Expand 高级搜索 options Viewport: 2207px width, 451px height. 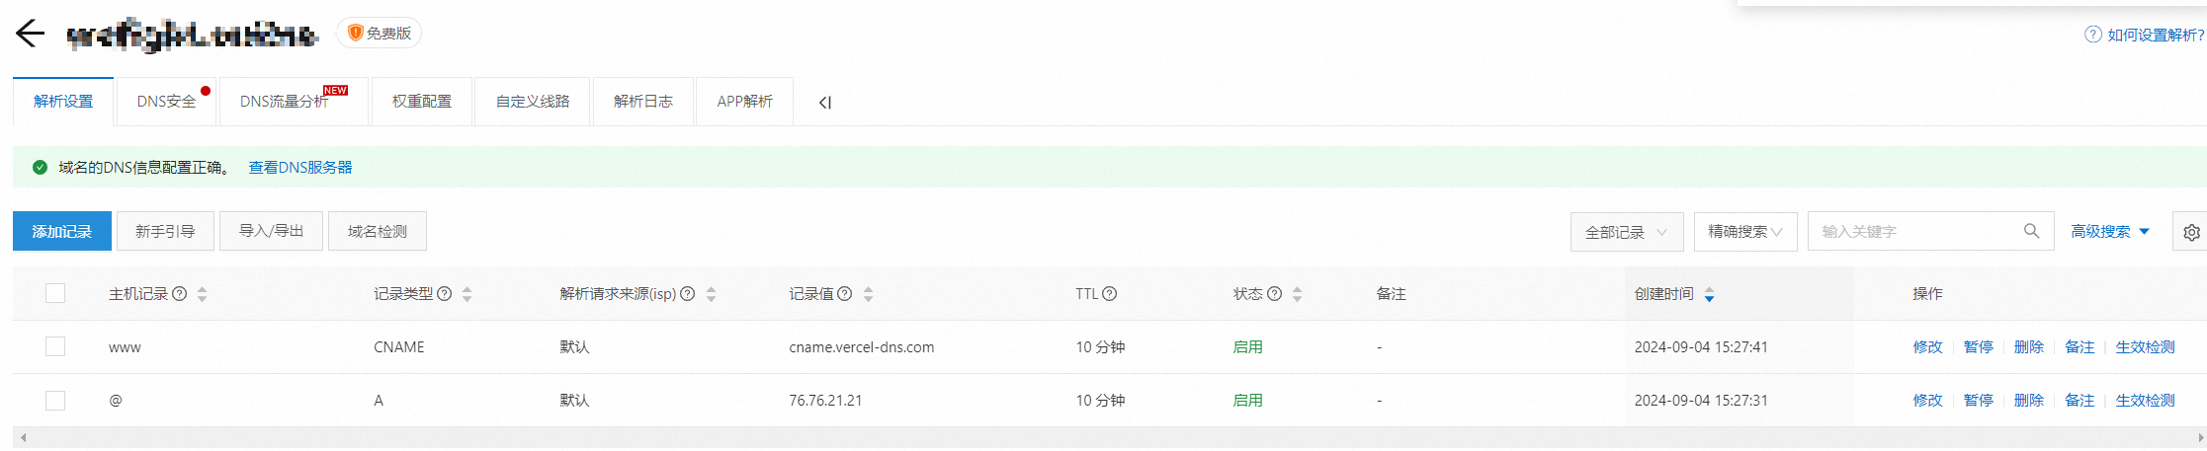(x=2110, y=232)
